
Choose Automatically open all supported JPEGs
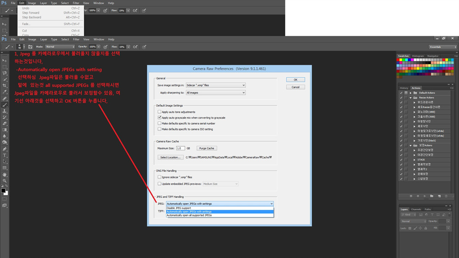(x=189, y=215)
